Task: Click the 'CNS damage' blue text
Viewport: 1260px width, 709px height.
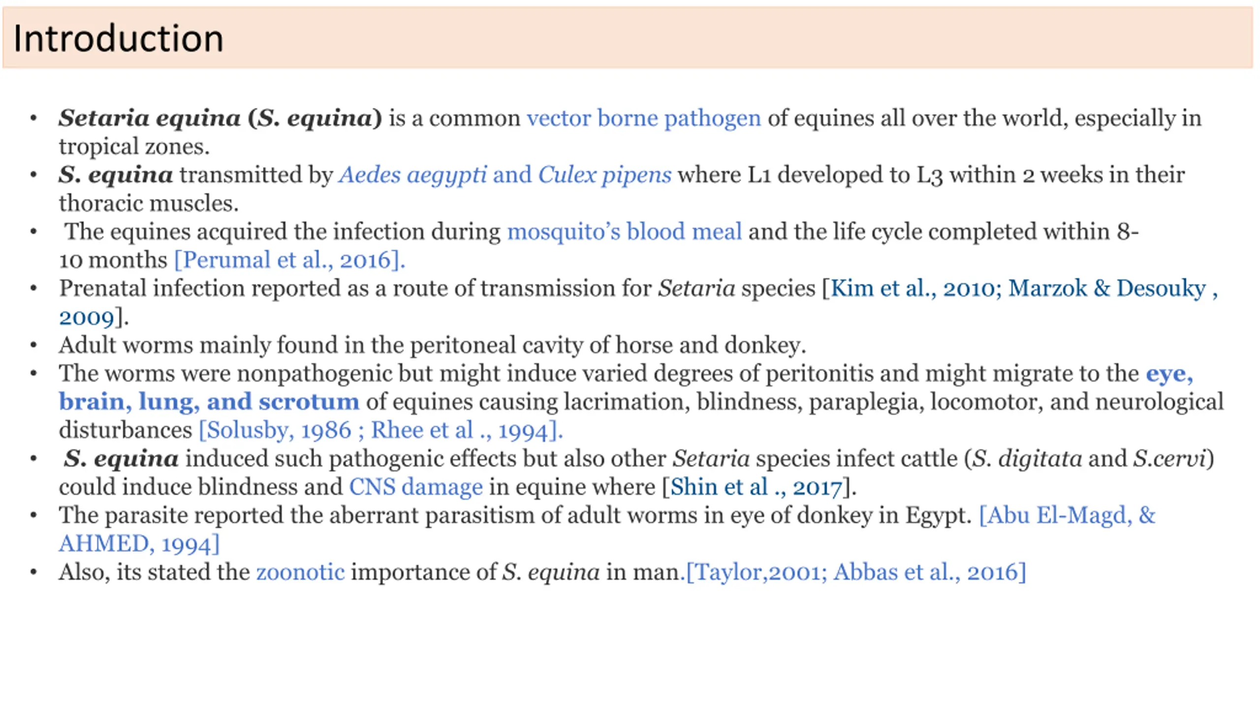Action: (x=416, y=487)
